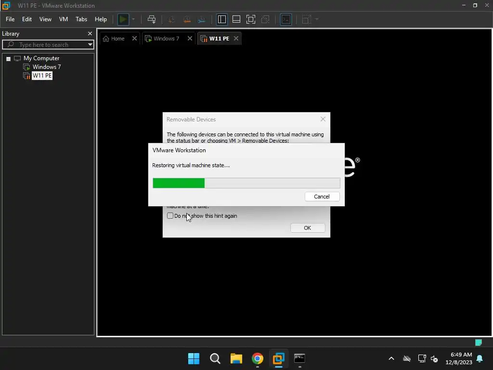Open the Edit menu
The image size is (493, 370).
pyautogui.click(x=27, y=19)
